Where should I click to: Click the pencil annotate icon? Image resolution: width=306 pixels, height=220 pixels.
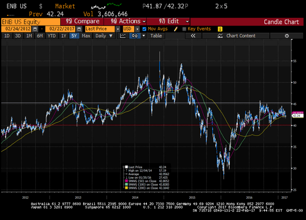click(x=175, y=29)
